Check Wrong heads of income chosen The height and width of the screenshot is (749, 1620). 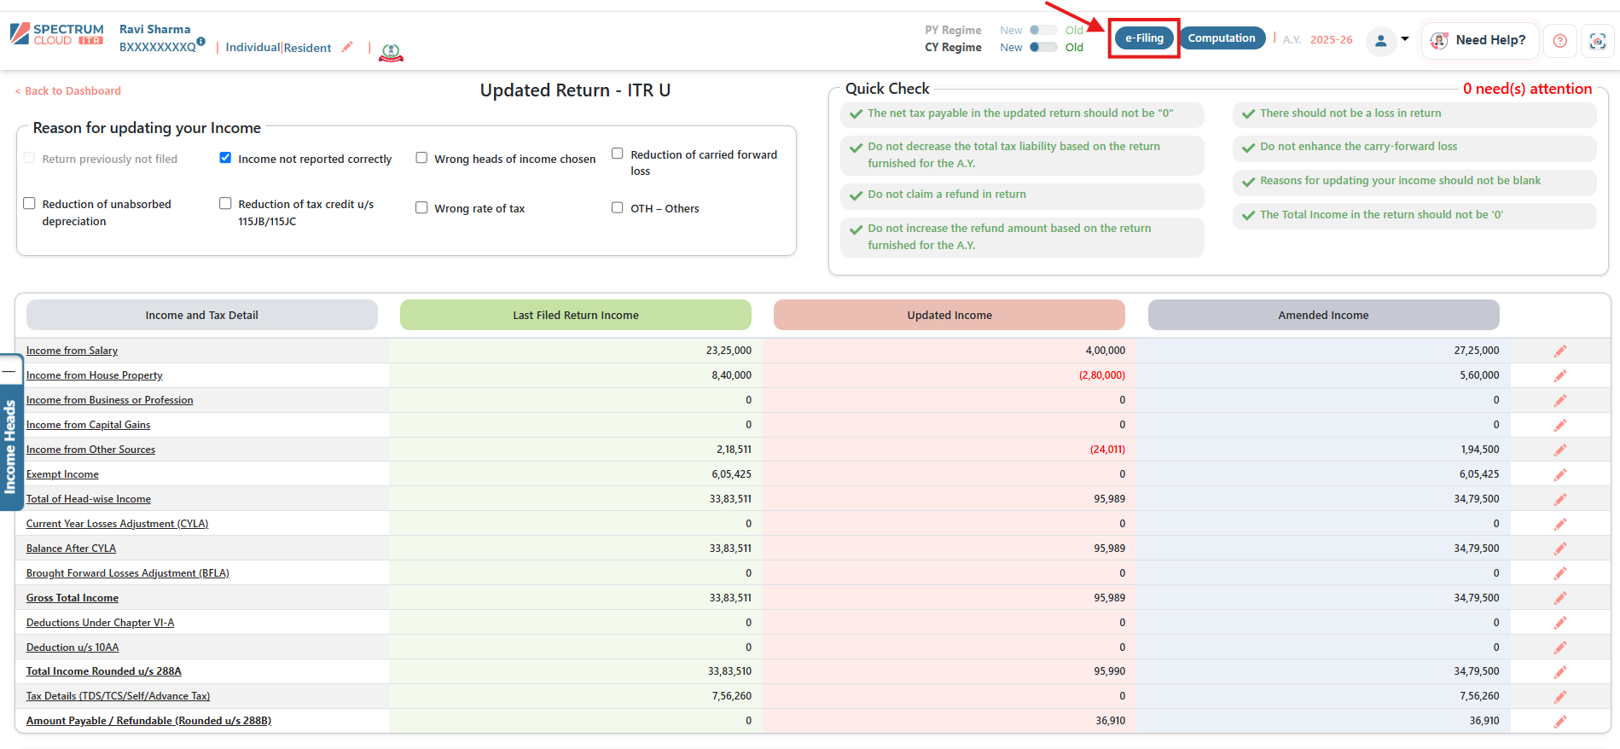pyautogui.click(x=421, y=158)
